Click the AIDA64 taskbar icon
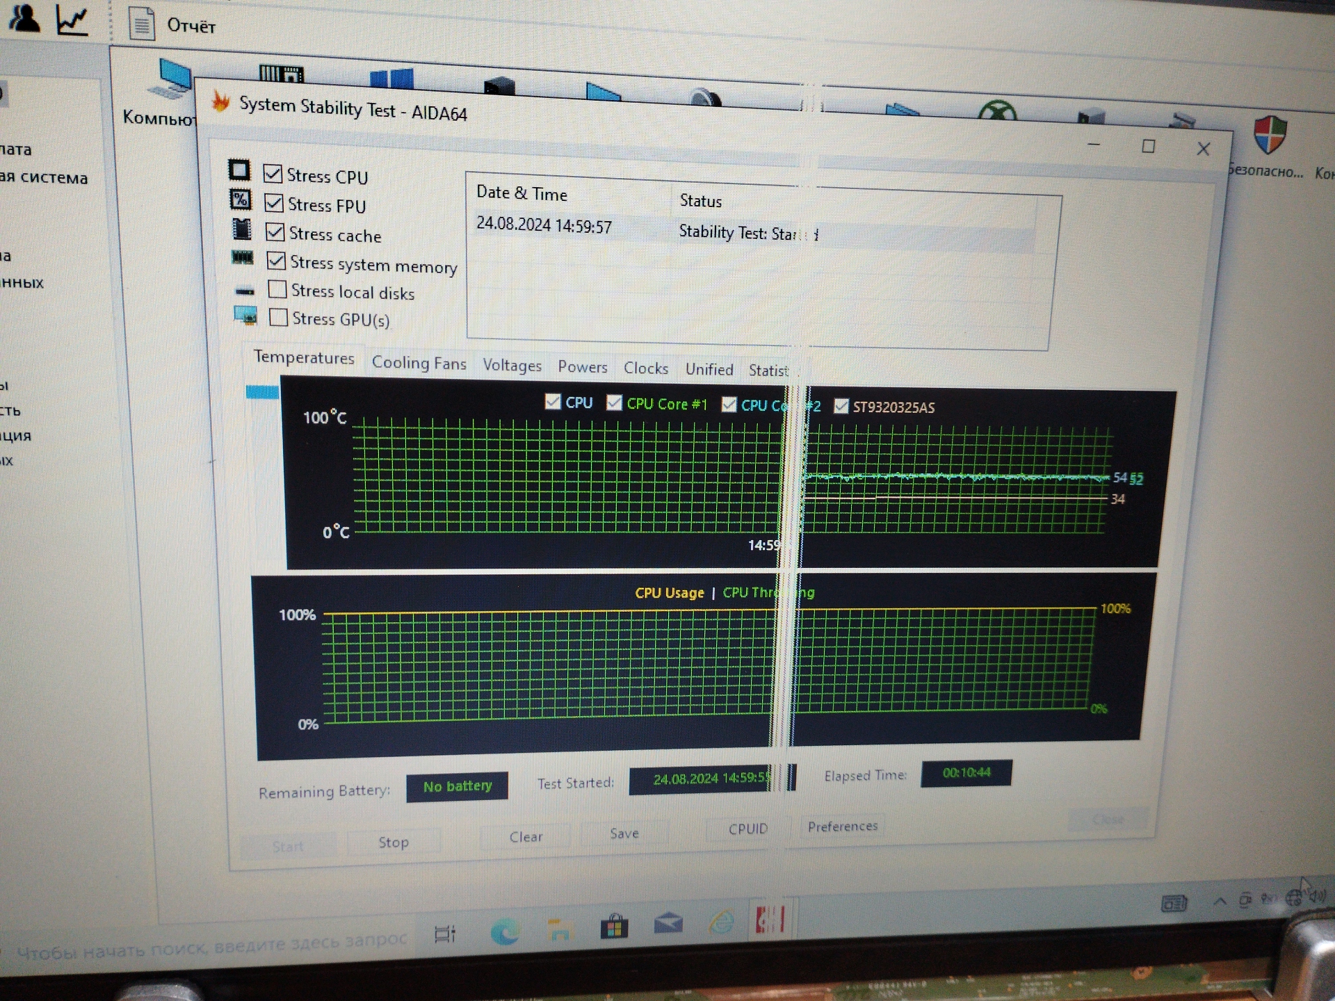 tap(770, 919)
